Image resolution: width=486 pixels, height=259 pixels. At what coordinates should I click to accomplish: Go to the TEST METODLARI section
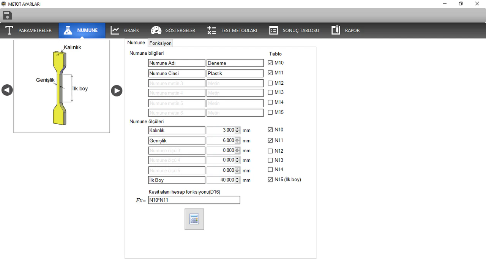232,30
